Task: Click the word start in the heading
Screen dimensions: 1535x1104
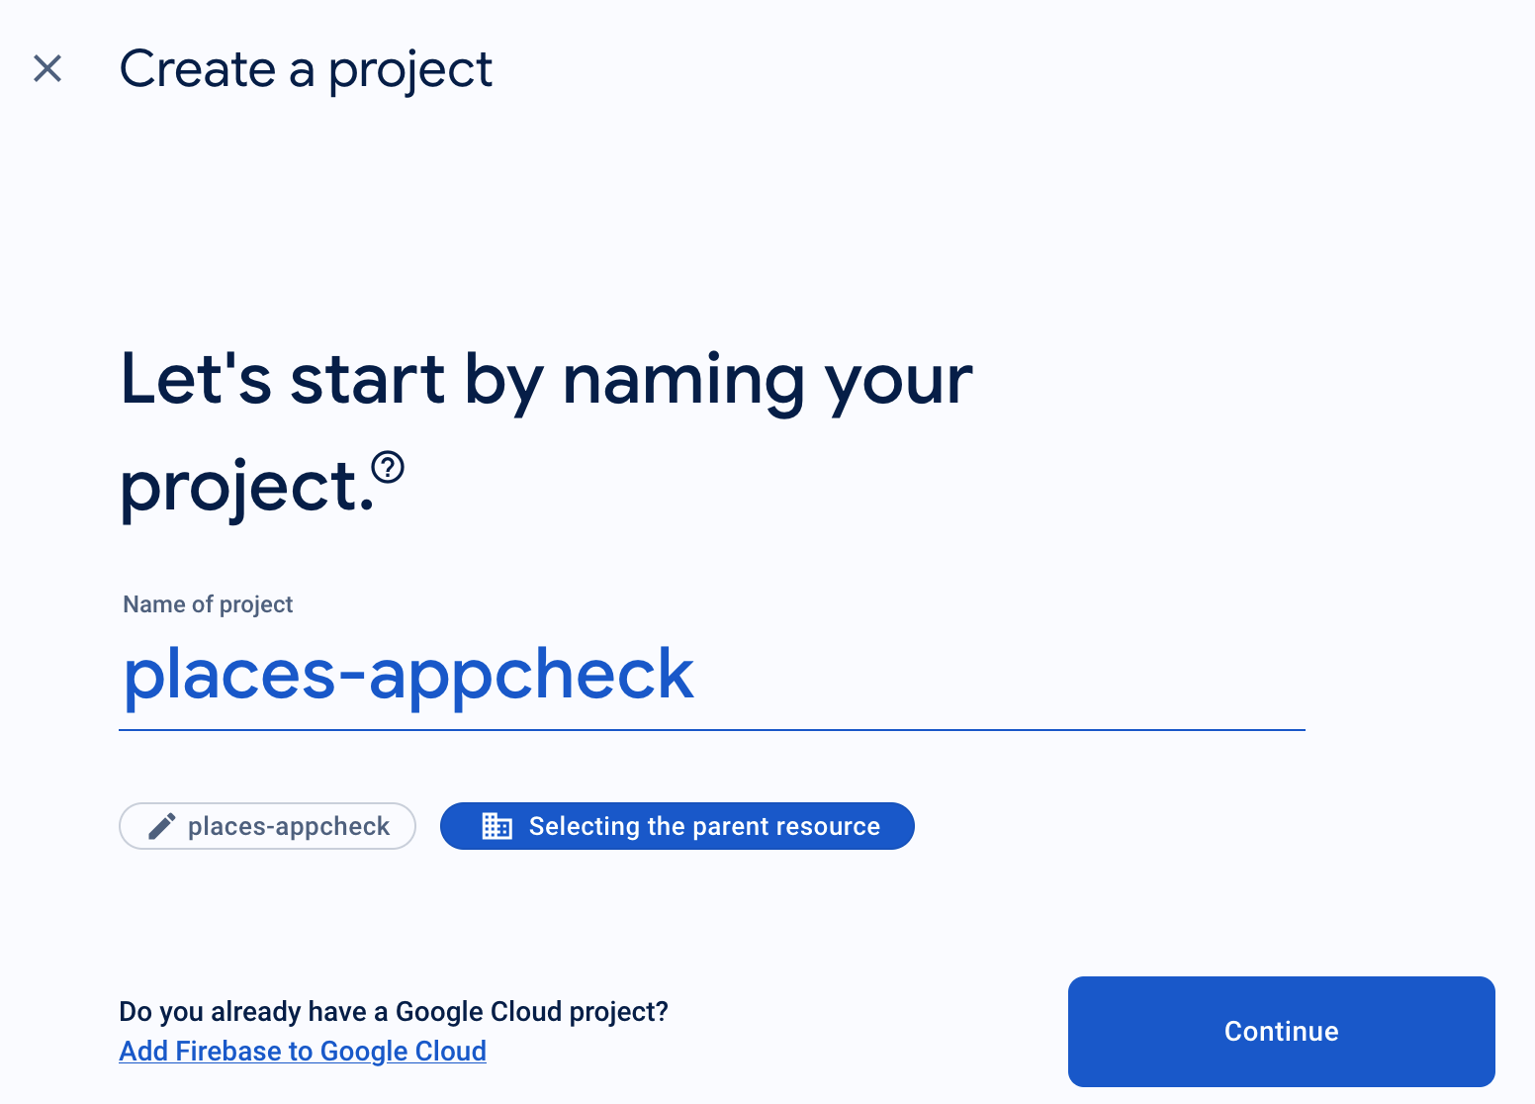Action: (x=367, y=381)
